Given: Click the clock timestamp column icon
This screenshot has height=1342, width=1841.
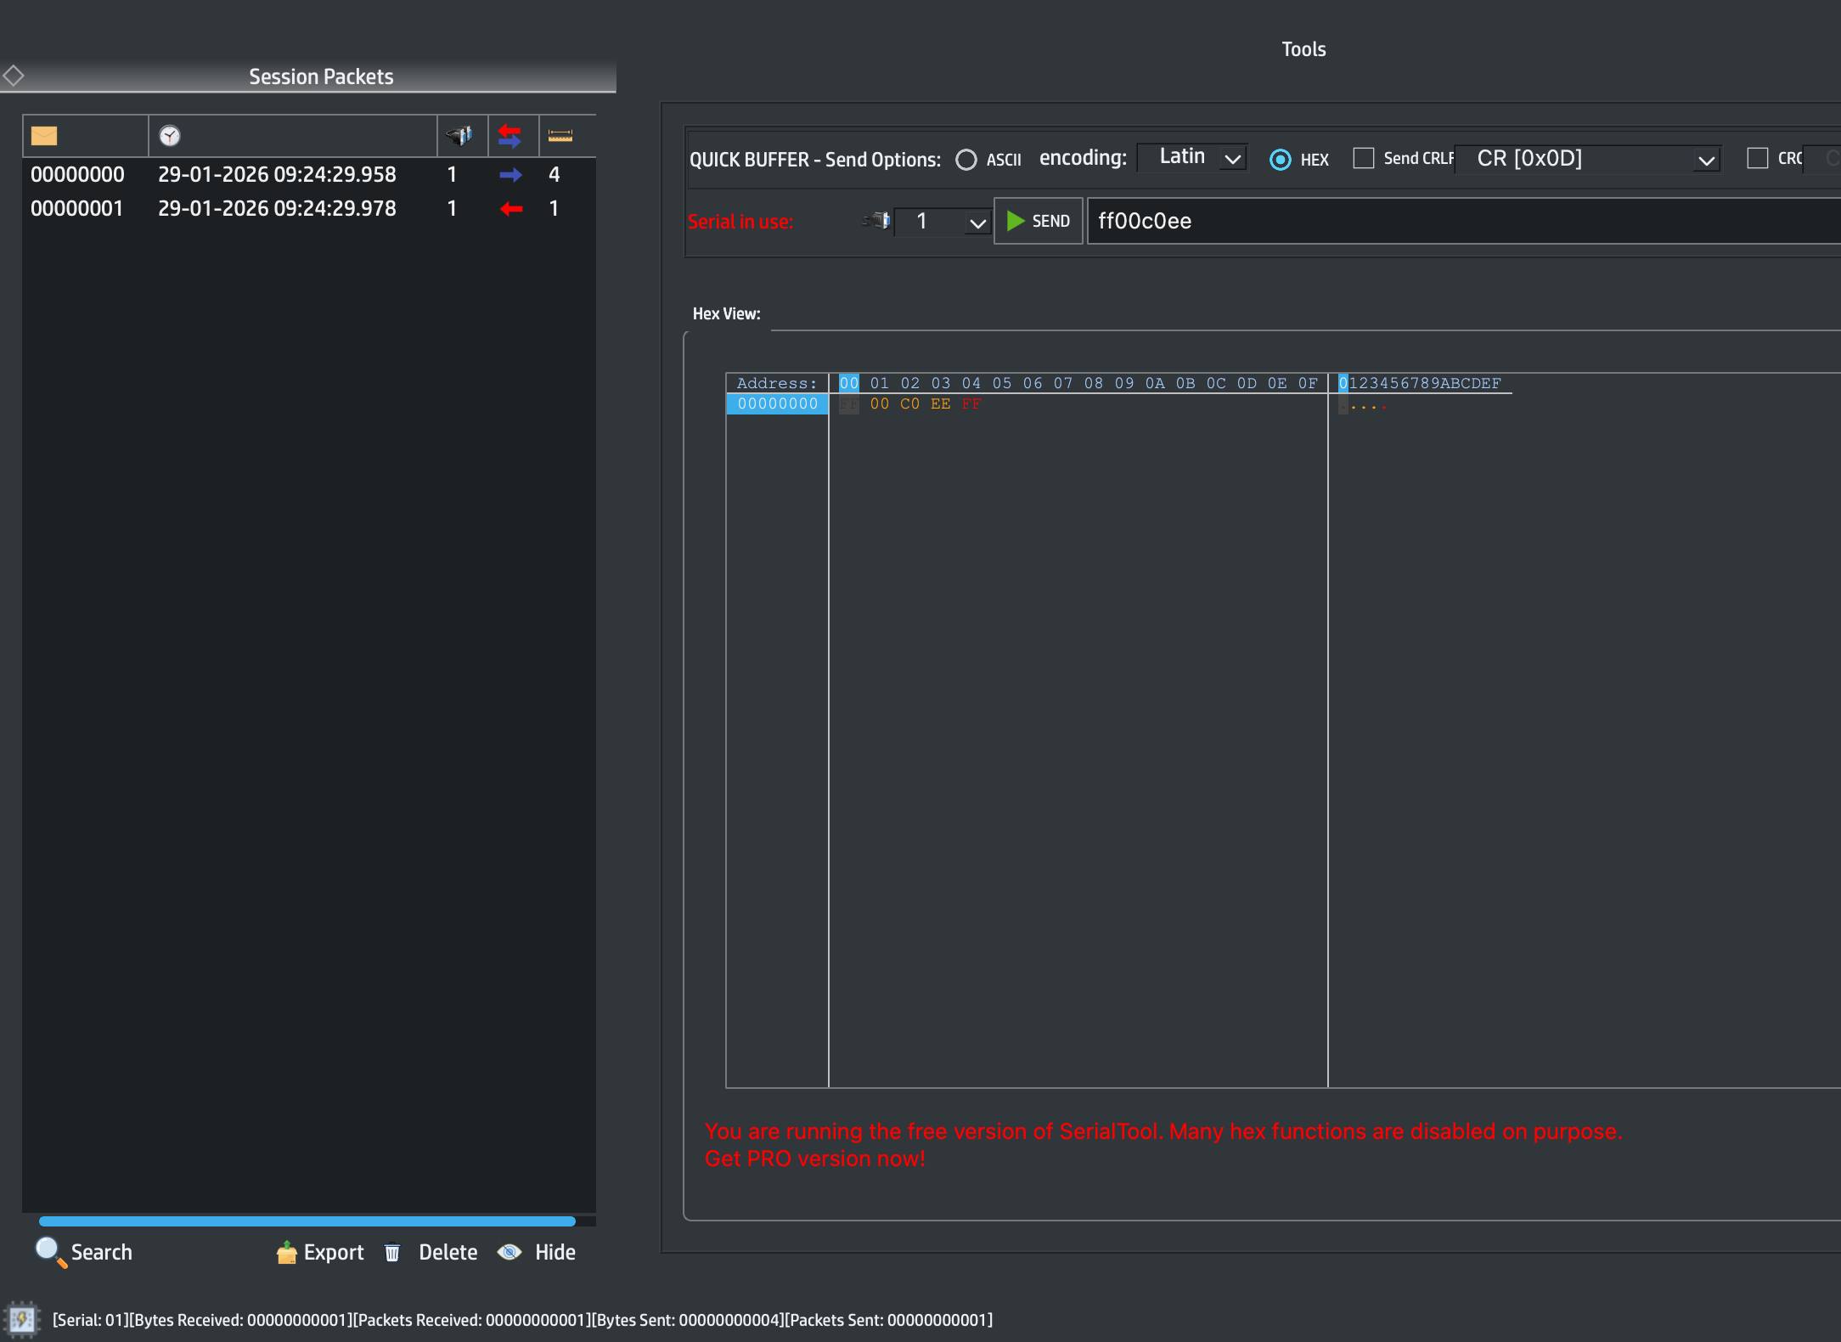Looking at the screenshot, I should [170, 136].
